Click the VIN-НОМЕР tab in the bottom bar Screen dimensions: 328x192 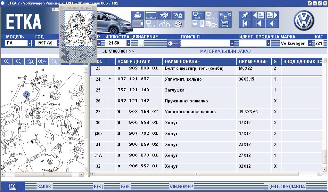[181, 187]
